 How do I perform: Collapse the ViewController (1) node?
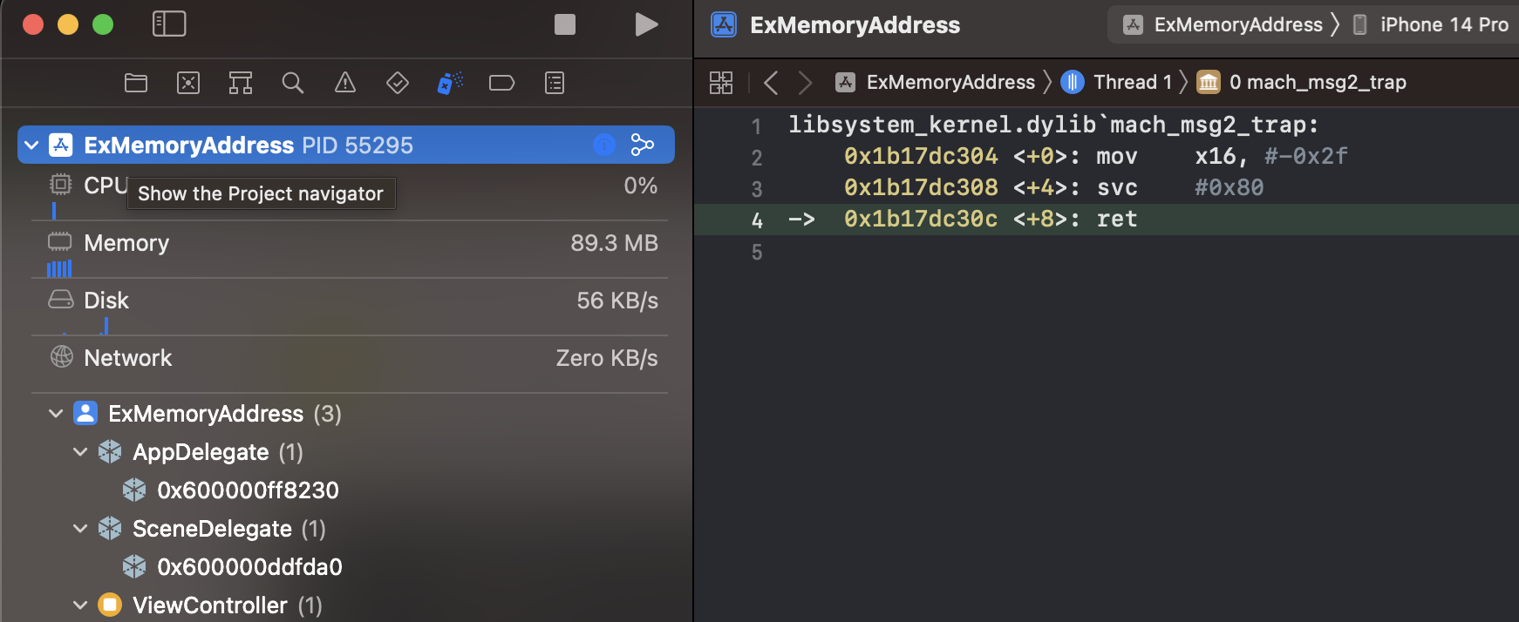(x=80, y=605)
